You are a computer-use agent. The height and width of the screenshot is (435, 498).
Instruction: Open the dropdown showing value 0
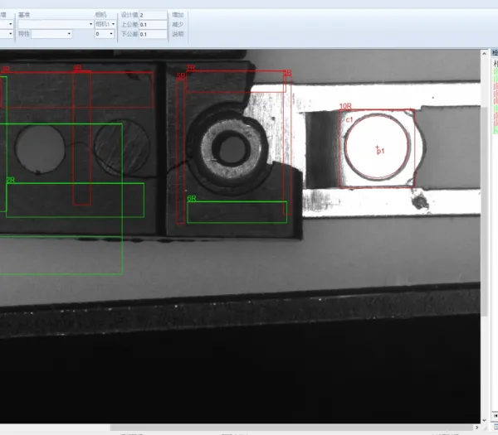pos(105,34)
